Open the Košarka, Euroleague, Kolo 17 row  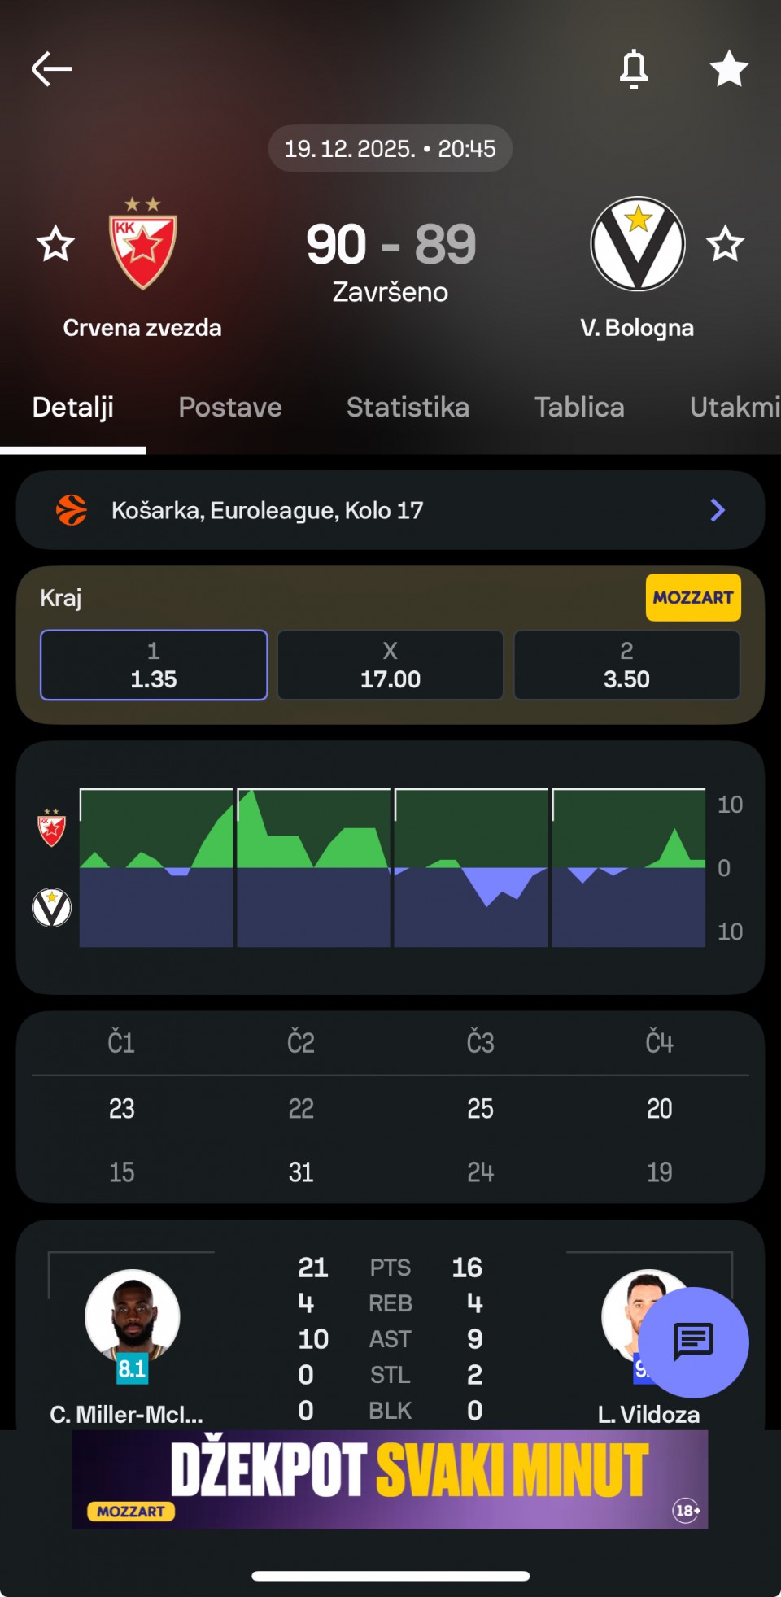tap(390, 510)
